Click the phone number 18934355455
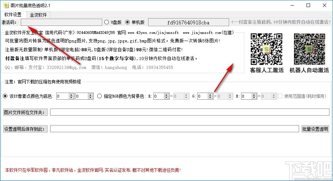333x181 pixels. coord(159,67)
